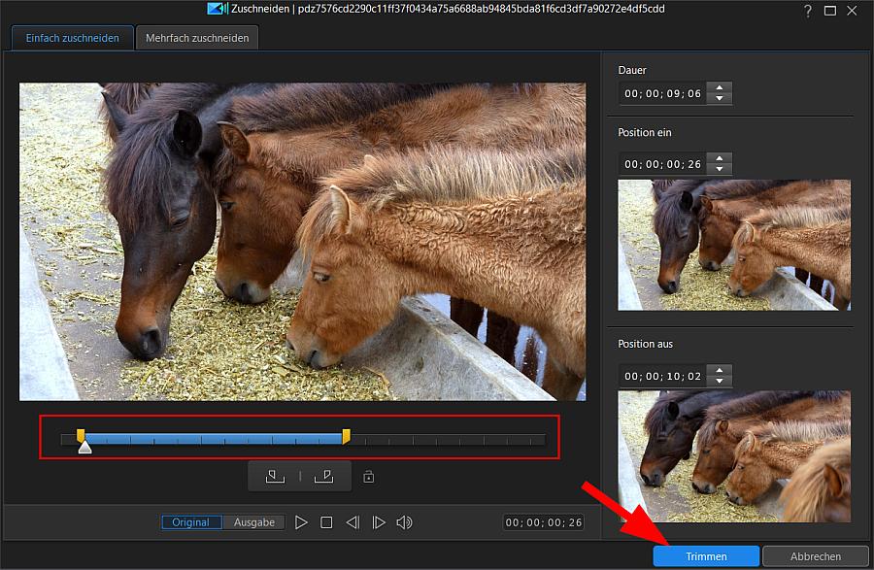Step forward one frame
Image resolution: width=874 pixels, height=570 pixels.
coord(379,522)
